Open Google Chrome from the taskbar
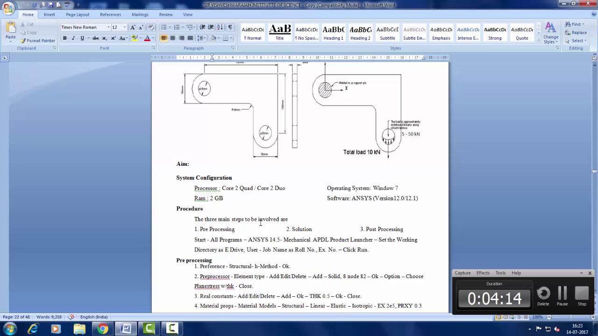 103,329
